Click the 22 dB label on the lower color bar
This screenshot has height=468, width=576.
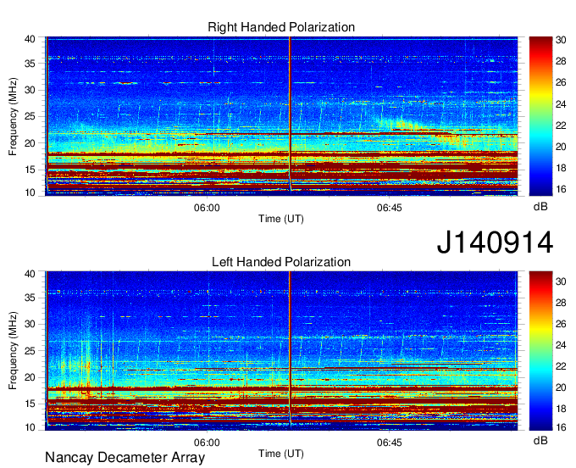coord(561,366)
